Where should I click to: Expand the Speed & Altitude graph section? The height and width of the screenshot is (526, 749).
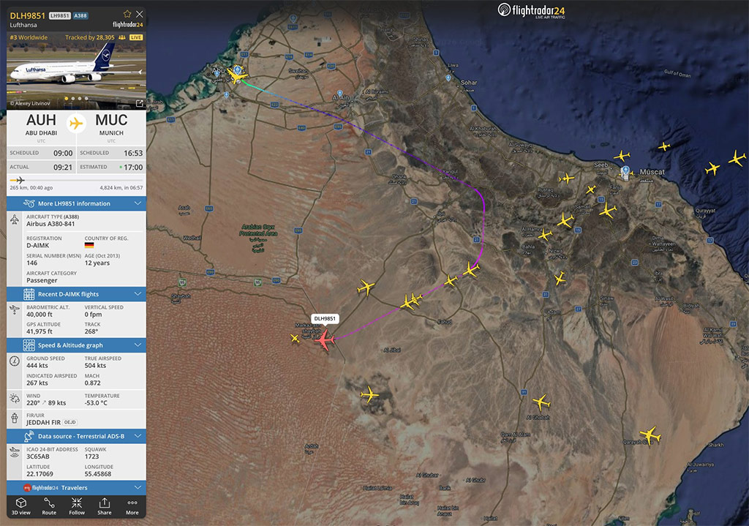pos(76,345)
